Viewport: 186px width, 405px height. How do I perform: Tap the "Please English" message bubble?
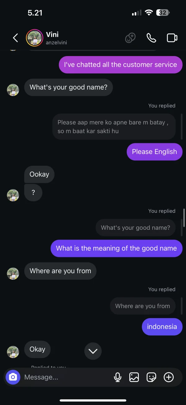[x=154, y=152]
